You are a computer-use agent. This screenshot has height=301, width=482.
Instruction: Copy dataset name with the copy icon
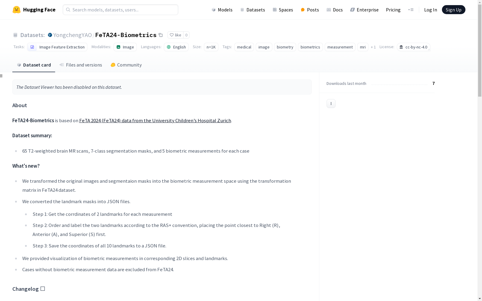[161, 35]
